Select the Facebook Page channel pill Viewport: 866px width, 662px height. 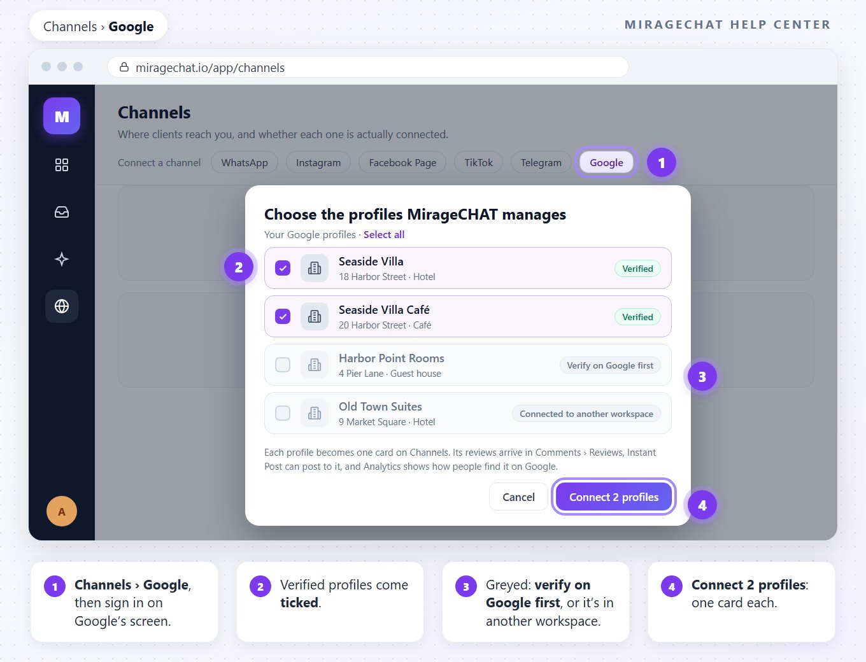coord(402,162)
